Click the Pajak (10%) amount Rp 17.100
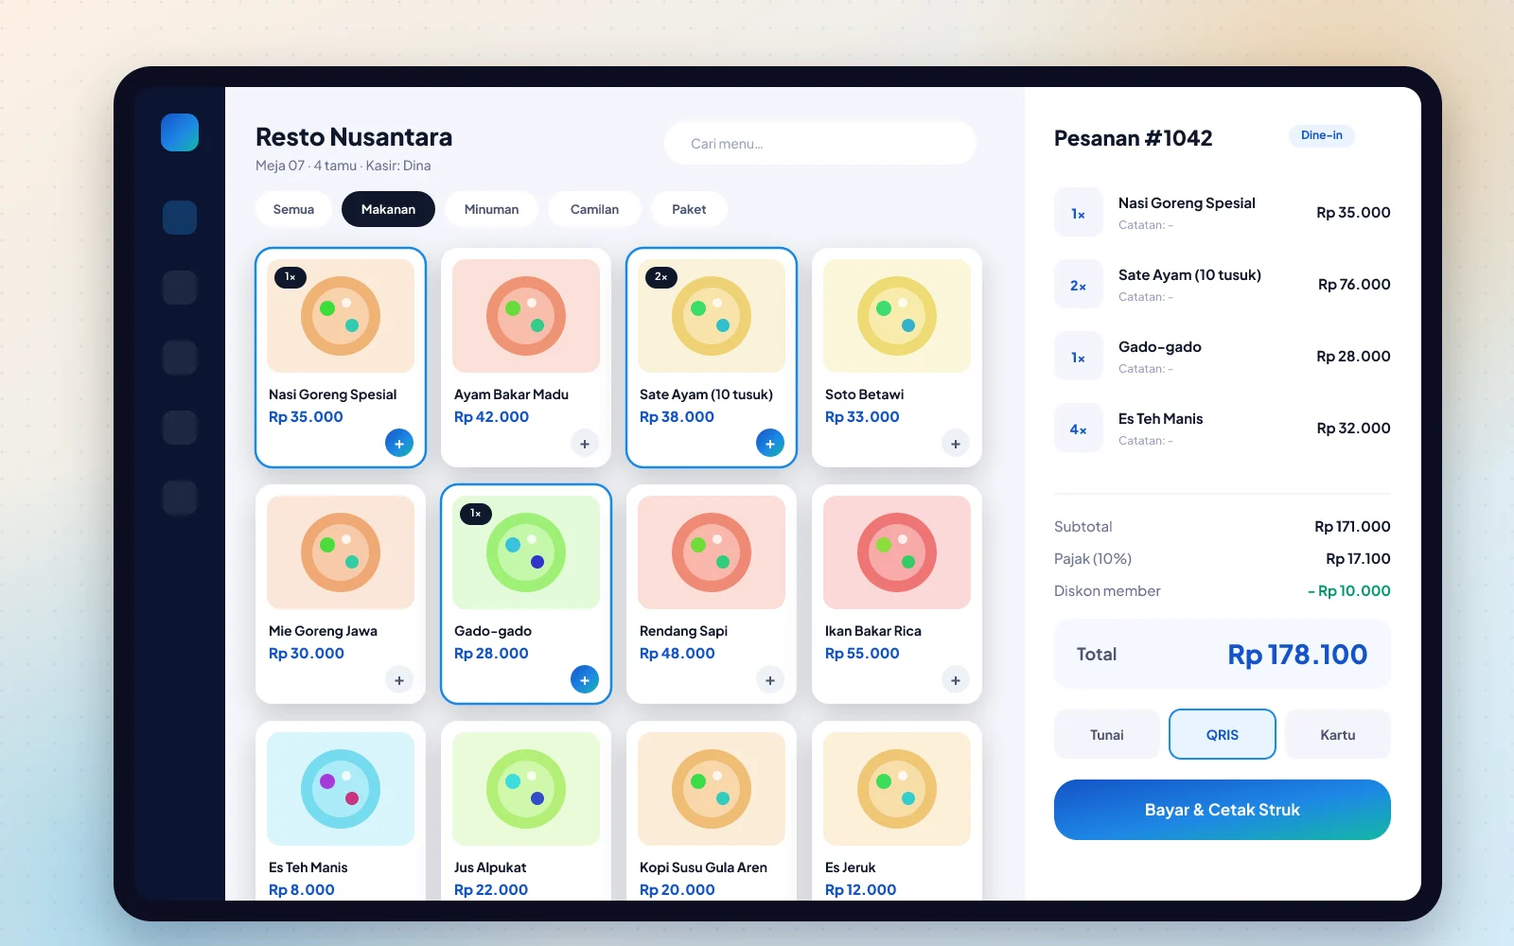The height and width of the screenshot is (946, 1514). (1358, 559)
